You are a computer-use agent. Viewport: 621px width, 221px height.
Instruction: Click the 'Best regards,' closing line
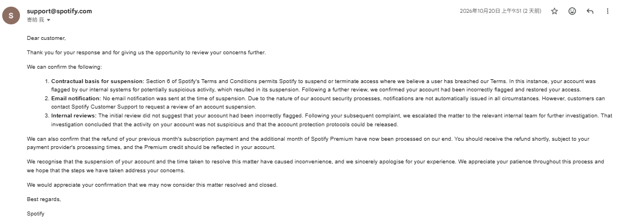tap(44, 199)
